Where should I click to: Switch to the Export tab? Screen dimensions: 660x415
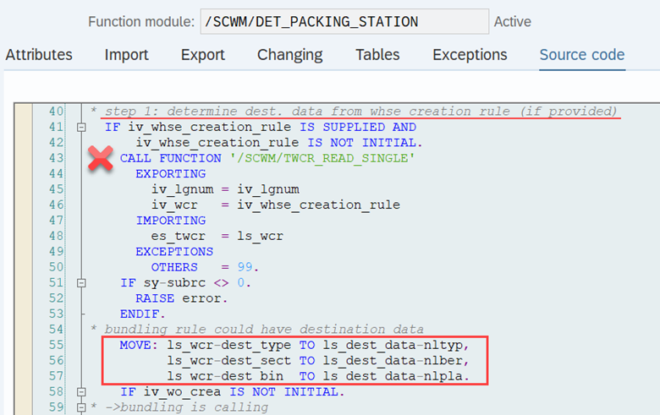[x=203, y=55]
